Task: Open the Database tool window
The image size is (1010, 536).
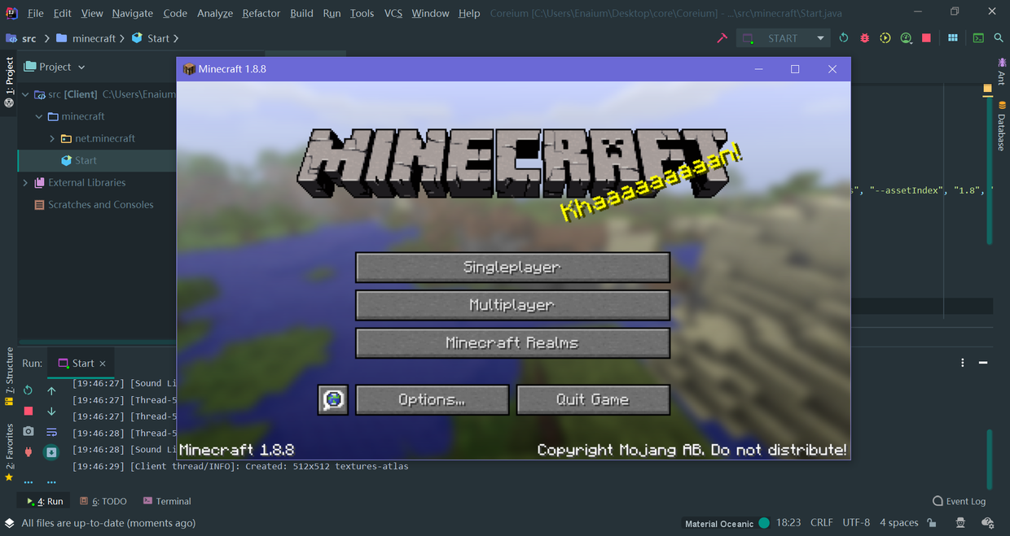Action: 1002,127
